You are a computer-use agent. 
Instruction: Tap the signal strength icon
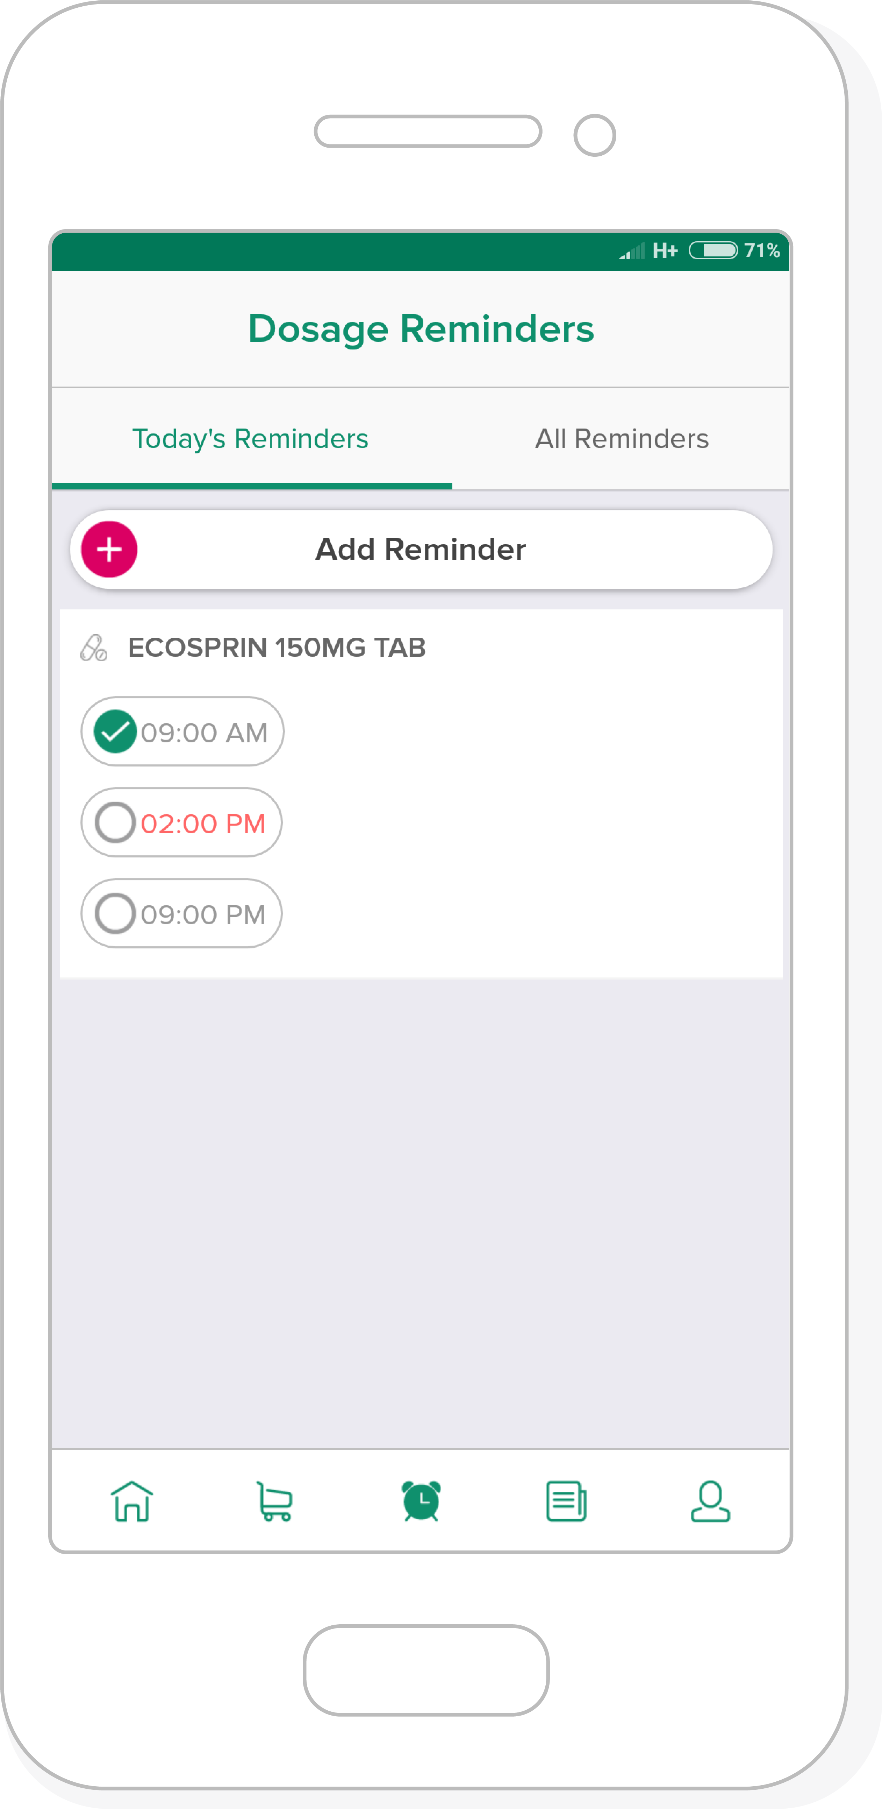[x=631, y=252]
